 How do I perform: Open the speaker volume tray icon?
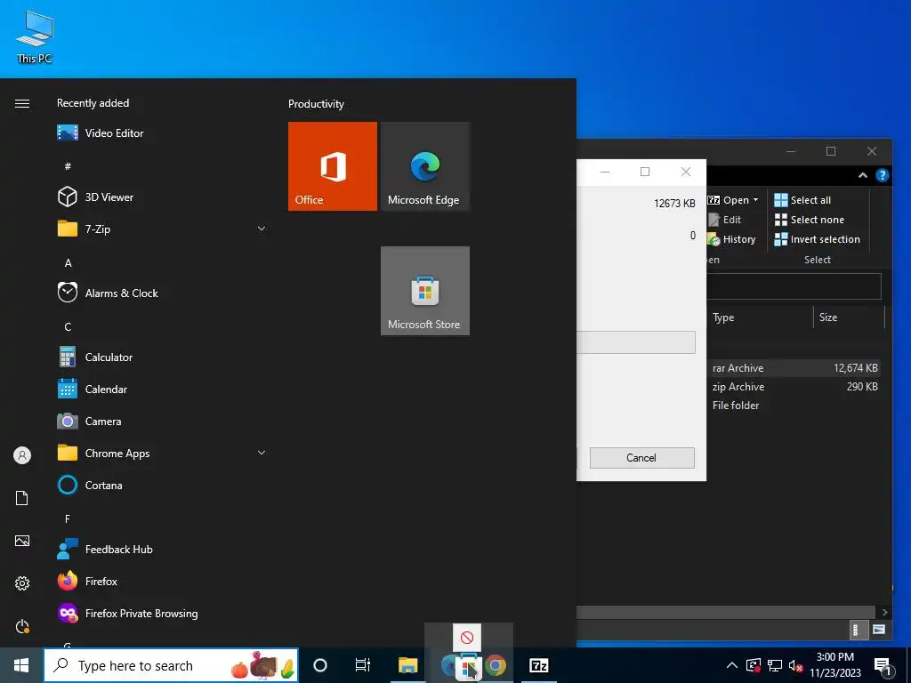[x=795, y=665]
